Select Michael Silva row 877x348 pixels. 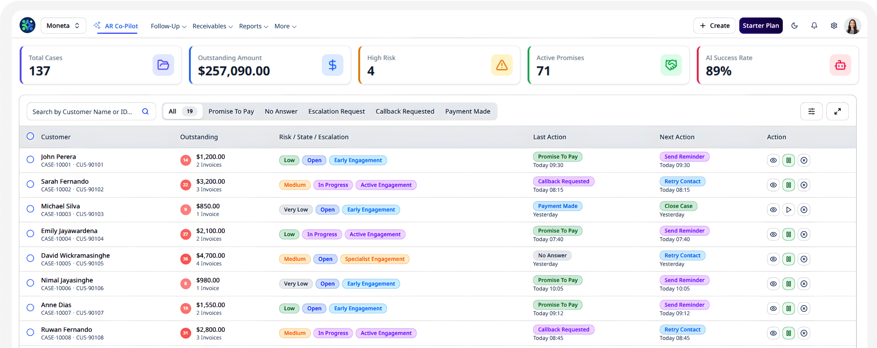(30, 209)
